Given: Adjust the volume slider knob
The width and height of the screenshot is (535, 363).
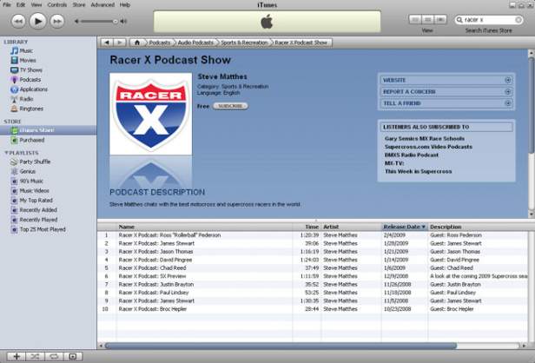Looking at the screenshot, I should coord(116,21).
